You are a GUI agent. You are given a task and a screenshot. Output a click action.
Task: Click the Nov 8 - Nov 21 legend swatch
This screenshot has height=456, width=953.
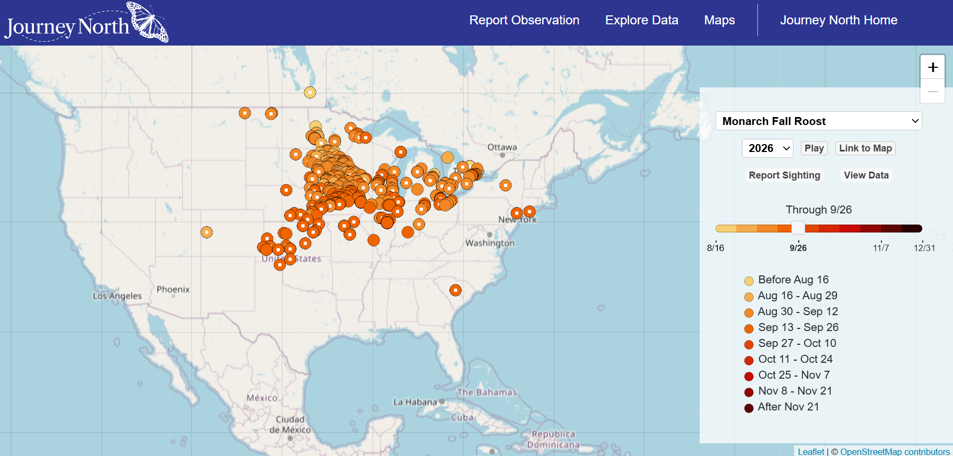(x=749, y=392)
